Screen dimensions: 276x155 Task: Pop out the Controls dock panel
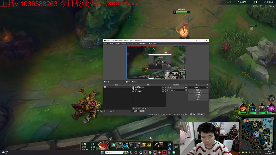click(x=208, y=85)
